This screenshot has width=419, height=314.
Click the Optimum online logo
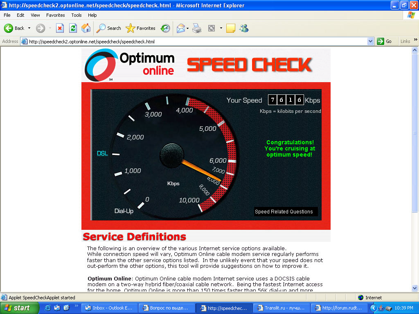tap(130, 65)
